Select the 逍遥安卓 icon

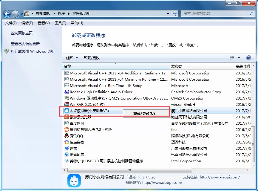(67, 142)
